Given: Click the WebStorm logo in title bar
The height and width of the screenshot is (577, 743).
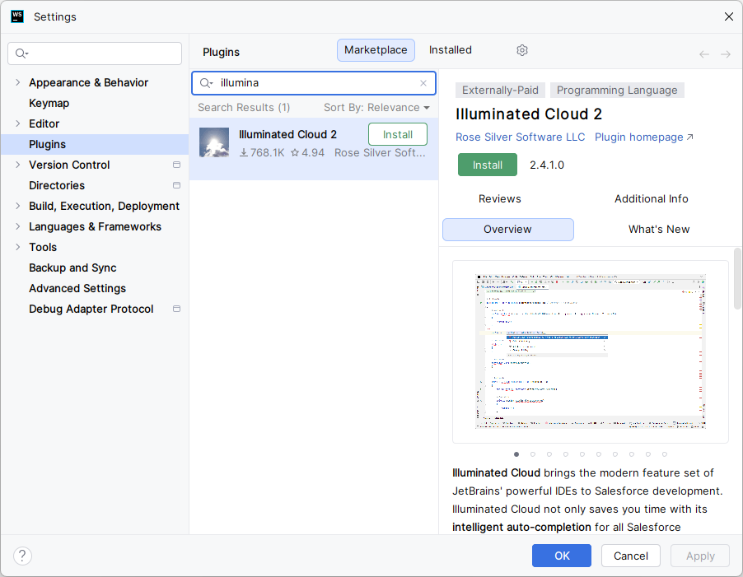Looking at the screenshot, I should (17, 16).
